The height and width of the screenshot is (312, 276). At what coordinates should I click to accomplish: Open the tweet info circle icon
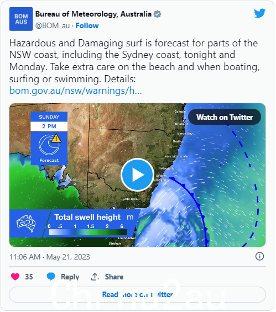coord(261,257)
